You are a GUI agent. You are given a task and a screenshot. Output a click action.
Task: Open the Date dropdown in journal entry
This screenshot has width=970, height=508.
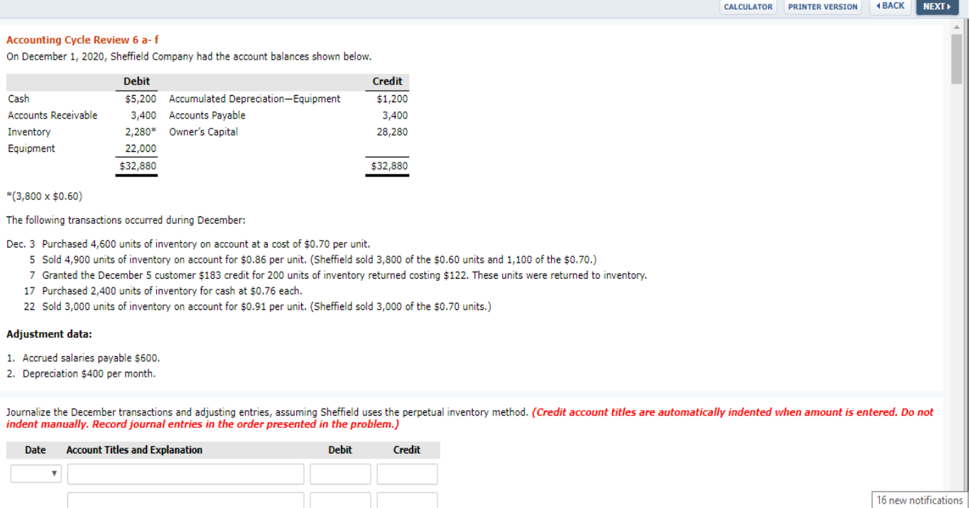(36, 474)
